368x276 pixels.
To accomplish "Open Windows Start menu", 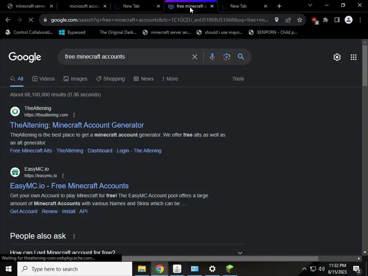I will click(x=9, y=269).
